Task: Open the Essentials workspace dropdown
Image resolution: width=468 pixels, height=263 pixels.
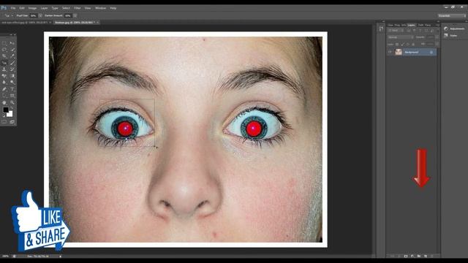Action: (452, 15)
